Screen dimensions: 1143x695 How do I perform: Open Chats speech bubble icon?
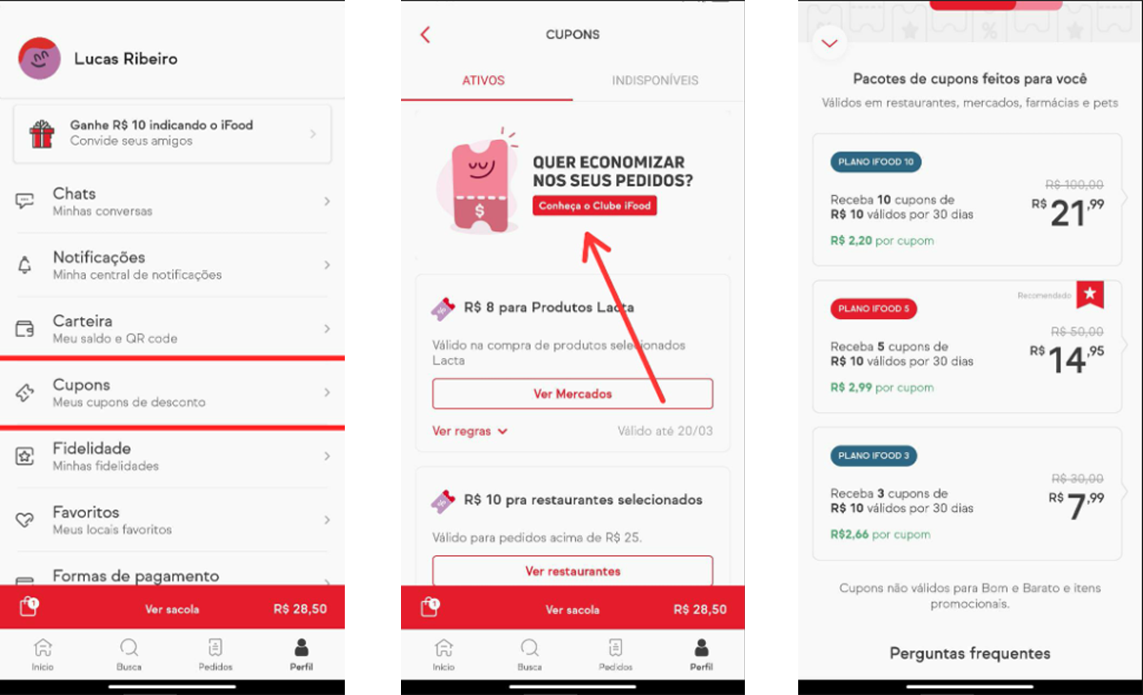point(26,201)
